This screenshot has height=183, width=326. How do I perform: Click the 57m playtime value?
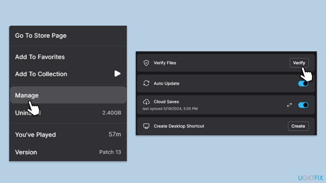tap(115, 134)
